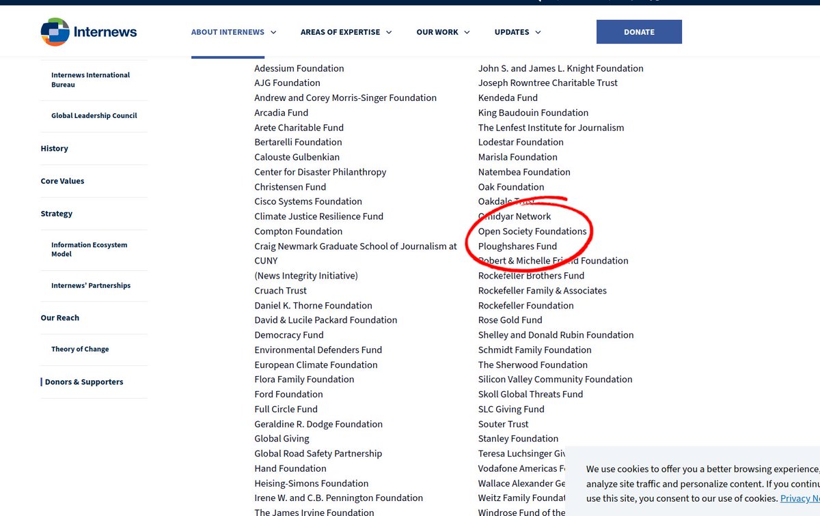Viewport: 820px width, 516px height.
Task: Select AJG Foundation text
Action: (287, 83)
